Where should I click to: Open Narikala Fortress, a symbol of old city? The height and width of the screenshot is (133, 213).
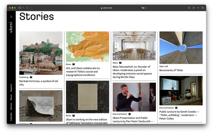click(39, 83)
